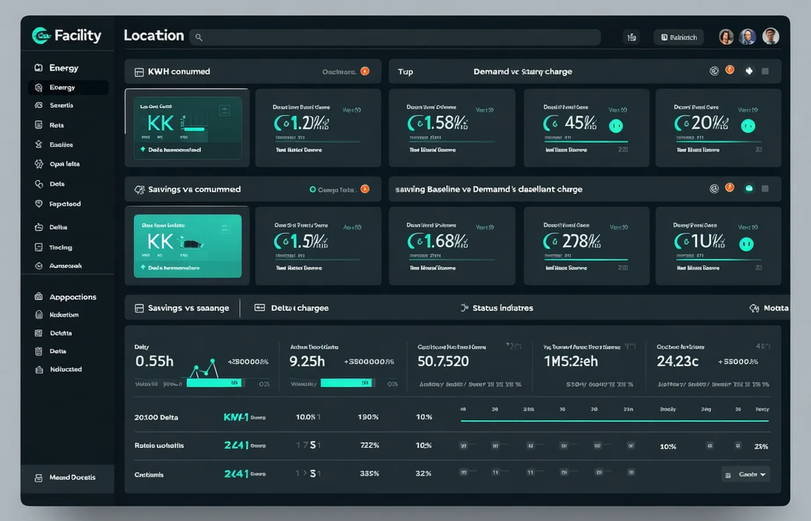Click teal progress bar under 0.55h
The width and height of the screenshot is (811, 521).
point(215,383)
